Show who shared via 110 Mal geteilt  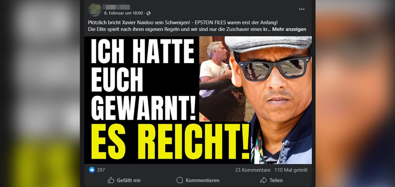click(291, 170)
